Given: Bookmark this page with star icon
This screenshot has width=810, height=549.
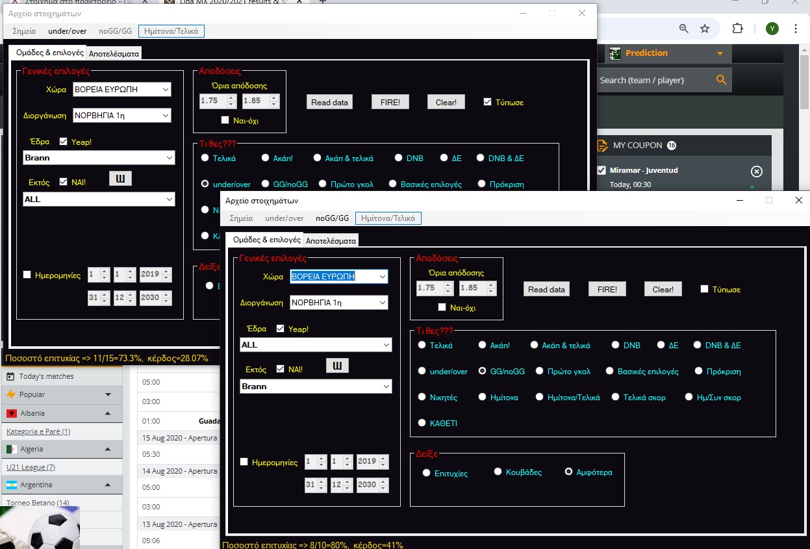Looking at the screenshot, I should point(705,29).
